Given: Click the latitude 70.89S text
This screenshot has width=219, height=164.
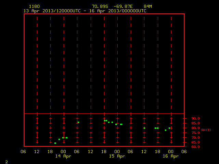Looking at the screenshot, I should click(x=100, y=6).
